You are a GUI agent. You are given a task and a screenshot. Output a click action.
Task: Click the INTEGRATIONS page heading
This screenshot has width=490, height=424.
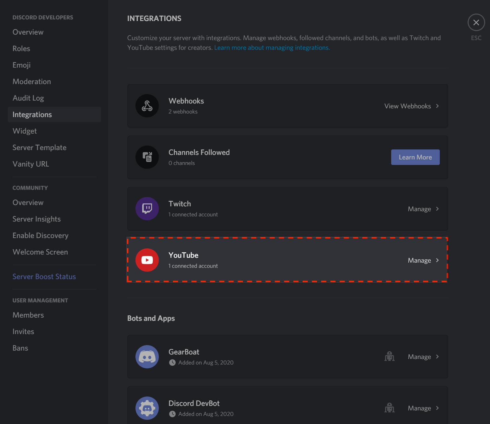154,18
